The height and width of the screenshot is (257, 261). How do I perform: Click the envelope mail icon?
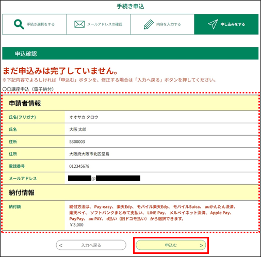click(79, 24)
